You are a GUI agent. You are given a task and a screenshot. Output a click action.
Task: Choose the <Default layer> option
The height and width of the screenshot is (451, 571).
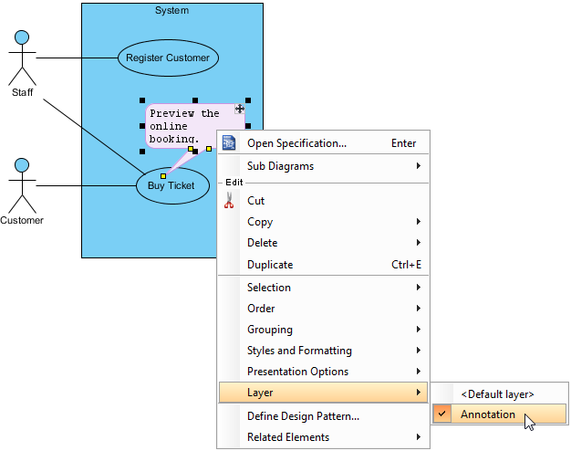point(497,394)
